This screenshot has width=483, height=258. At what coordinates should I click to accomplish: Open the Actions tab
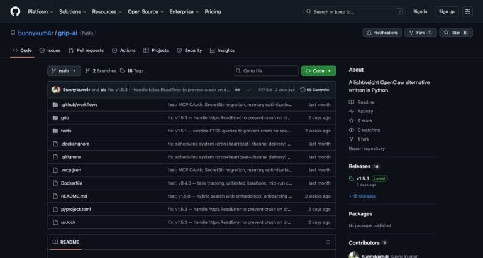124,50
